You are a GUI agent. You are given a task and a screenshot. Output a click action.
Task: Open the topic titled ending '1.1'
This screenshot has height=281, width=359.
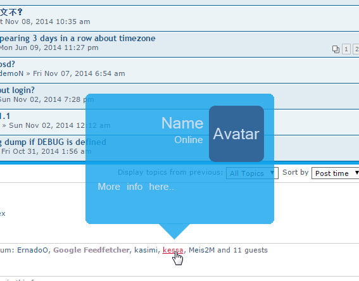tap(5, 116)
